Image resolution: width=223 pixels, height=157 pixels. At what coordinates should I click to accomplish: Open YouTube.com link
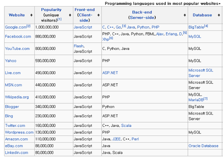coord(17,49)
